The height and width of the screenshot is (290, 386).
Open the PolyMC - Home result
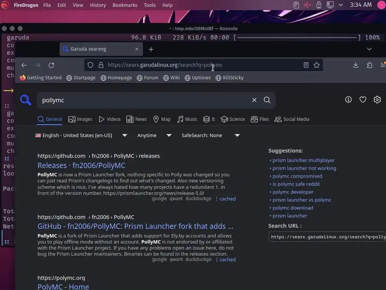click(63, 287)
